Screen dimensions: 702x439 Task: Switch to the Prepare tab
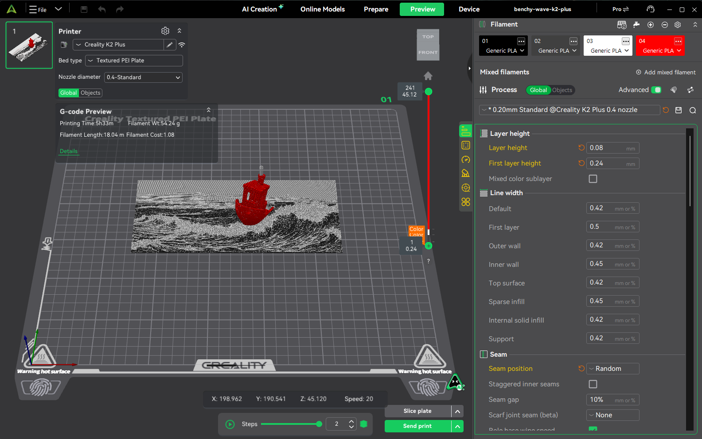coord(376,9)
